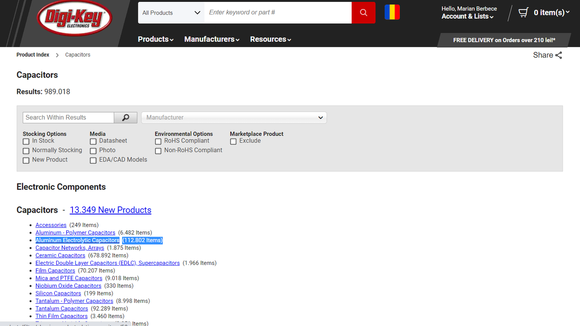The height and width of the screenshot is (326, 580).
Task: Tick the New Product checkbox
Action: tap(26, 161)
